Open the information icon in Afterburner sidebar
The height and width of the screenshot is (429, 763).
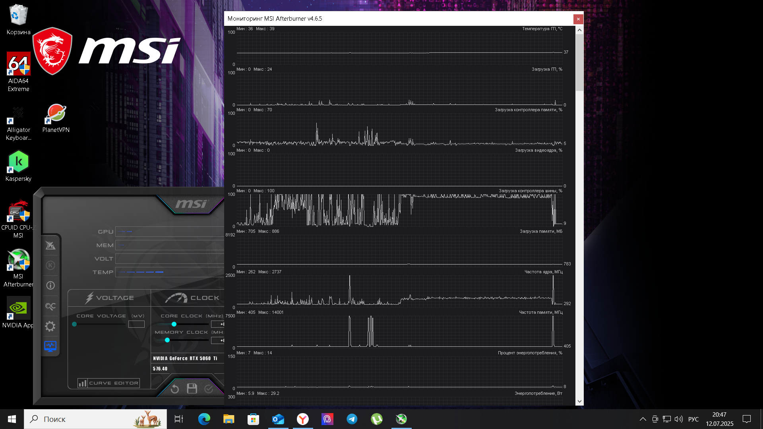coord(50,285)
